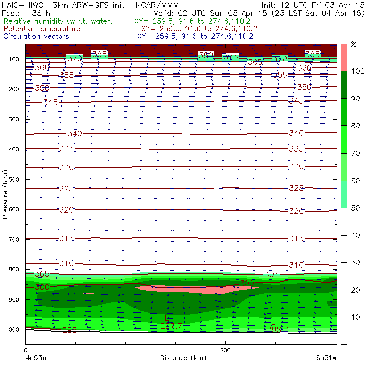Viewport: 367px width, 367px height.
Task: Click the '%' unit label above colour bar
Action: tap(354, 44)
